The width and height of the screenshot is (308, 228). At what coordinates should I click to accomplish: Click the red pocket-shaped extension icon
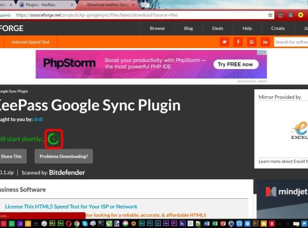point(280,15)
